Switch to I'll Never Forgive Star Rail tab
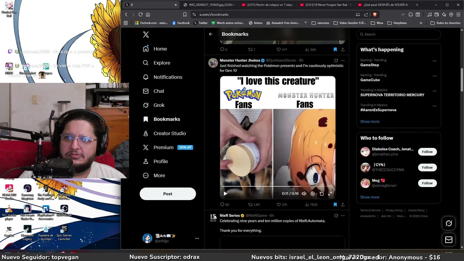The width and height of the screenshot is (464, 261). coord(326,5)
